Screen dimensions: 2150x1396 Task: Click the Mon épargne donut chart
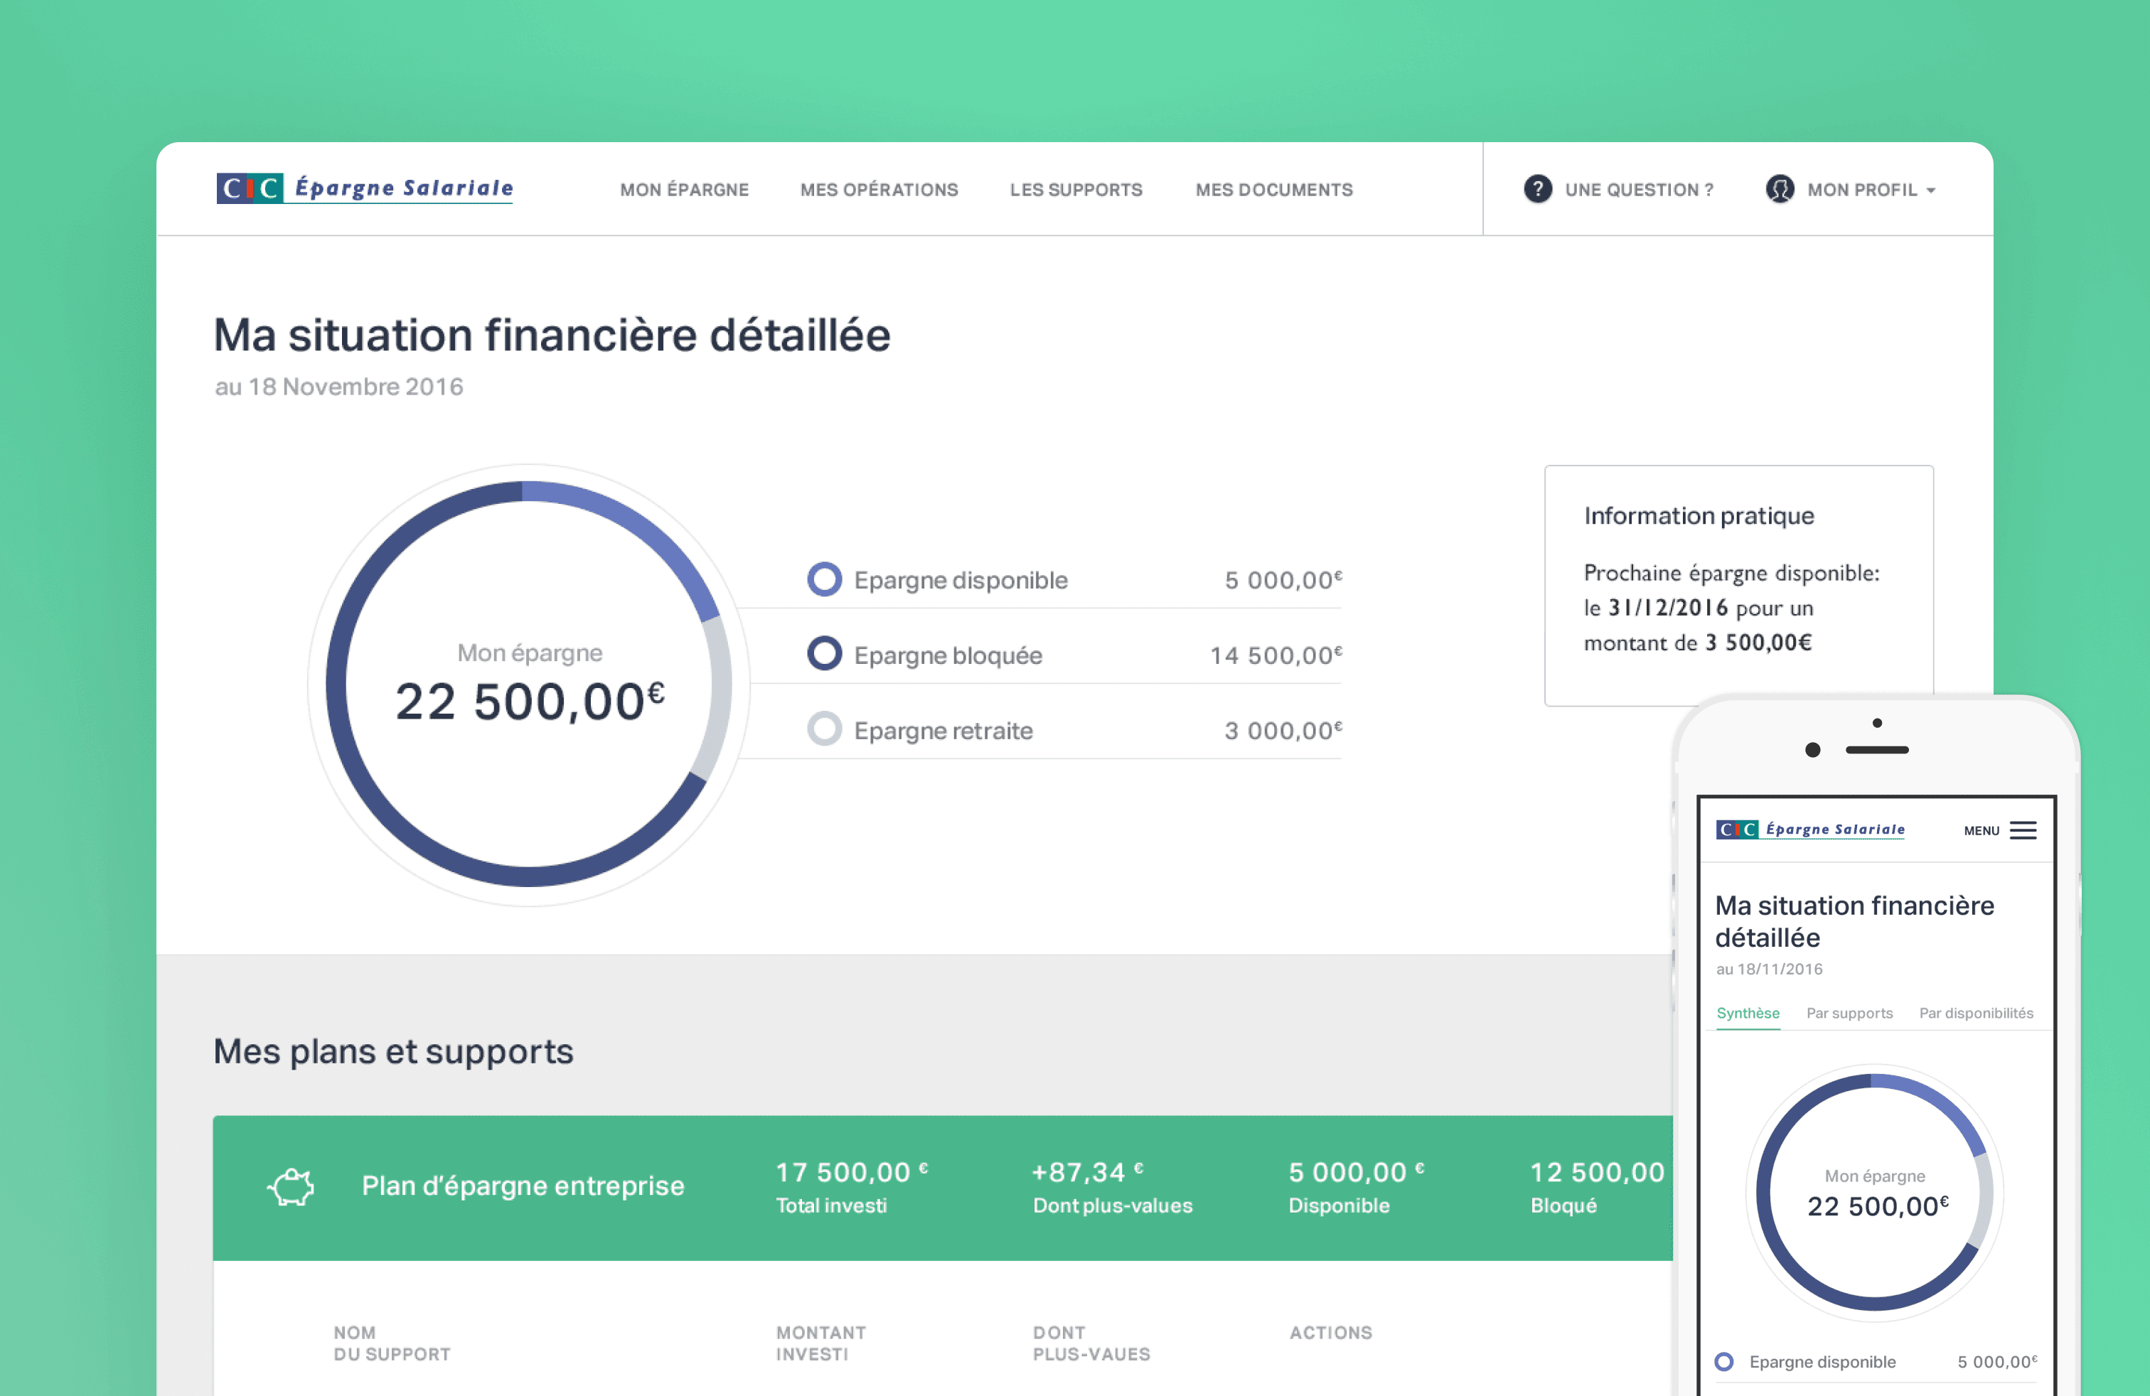click(x=530, y=684)
